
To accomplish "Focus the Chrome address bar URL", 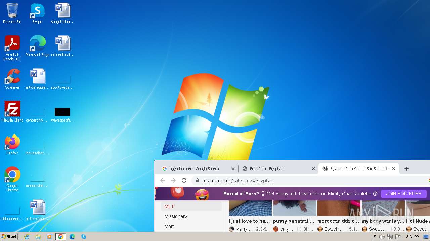I will 238,181.
